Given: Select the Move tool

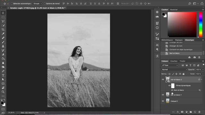Looking at the screenshot, I should pos(3,13).
